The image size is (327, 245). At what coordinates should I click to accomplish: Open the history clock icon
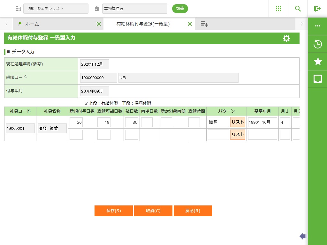(317, 44)
